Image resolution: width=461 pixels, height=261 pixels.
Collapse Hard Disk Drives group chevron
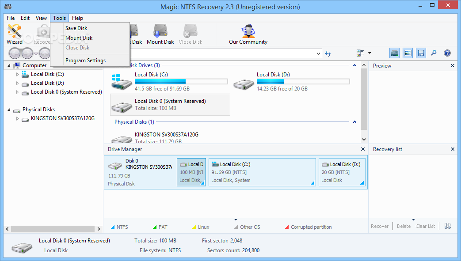354,65
